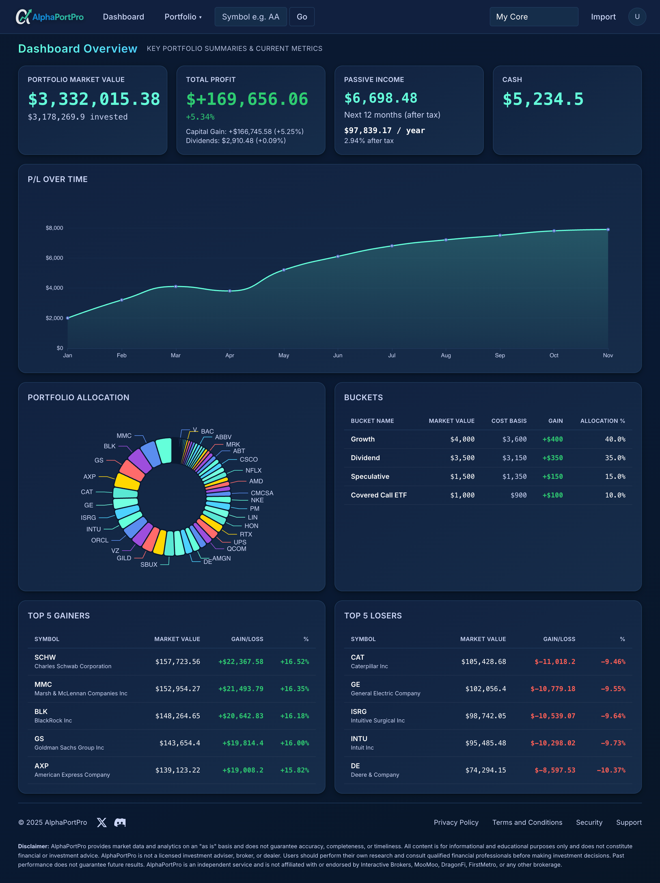Image resolution: width=660 pixels, height=883 pixels.
Task: Open the My Core portfolio selector
Action: click(x=534, y=16)
